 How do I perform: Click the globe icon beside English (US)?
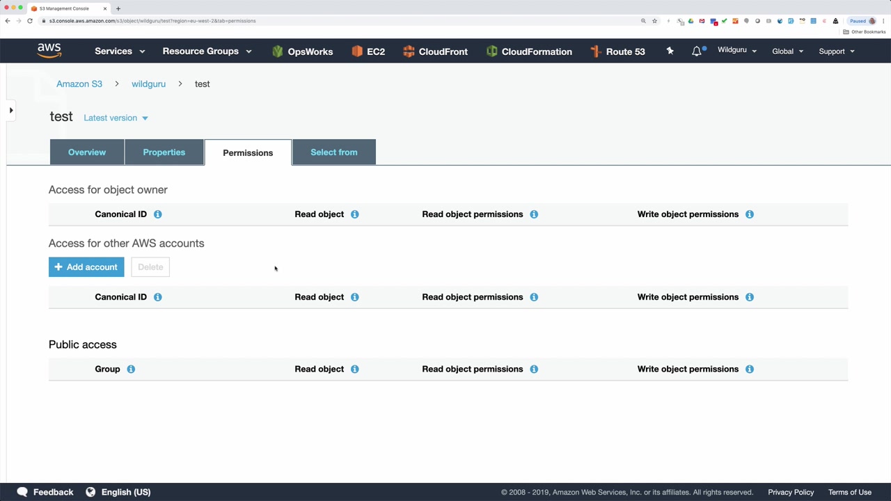(90, 492)
